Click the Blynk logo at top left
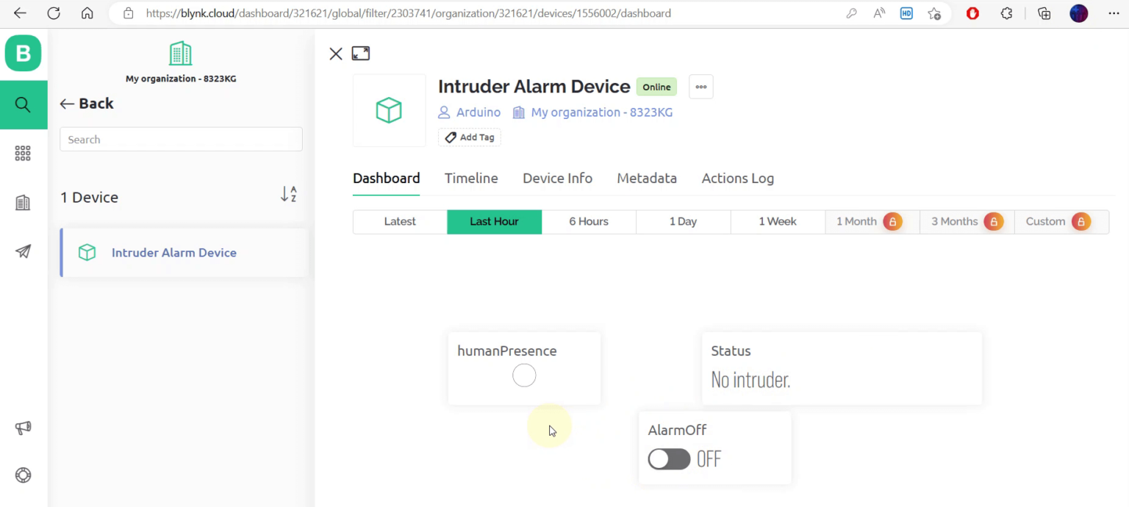 tap(23, 52)
